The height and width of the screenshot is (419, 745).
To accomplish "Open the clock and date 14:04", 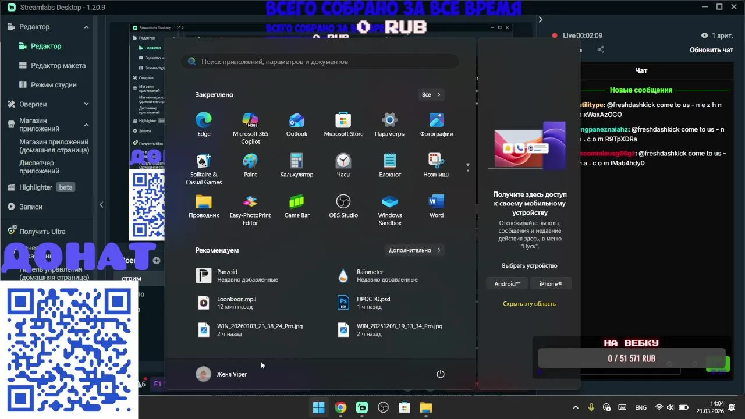I will click(710, 407).
